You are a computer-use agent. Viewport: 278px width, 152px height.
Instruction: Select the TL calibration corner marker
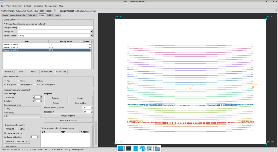coord(115,19)
